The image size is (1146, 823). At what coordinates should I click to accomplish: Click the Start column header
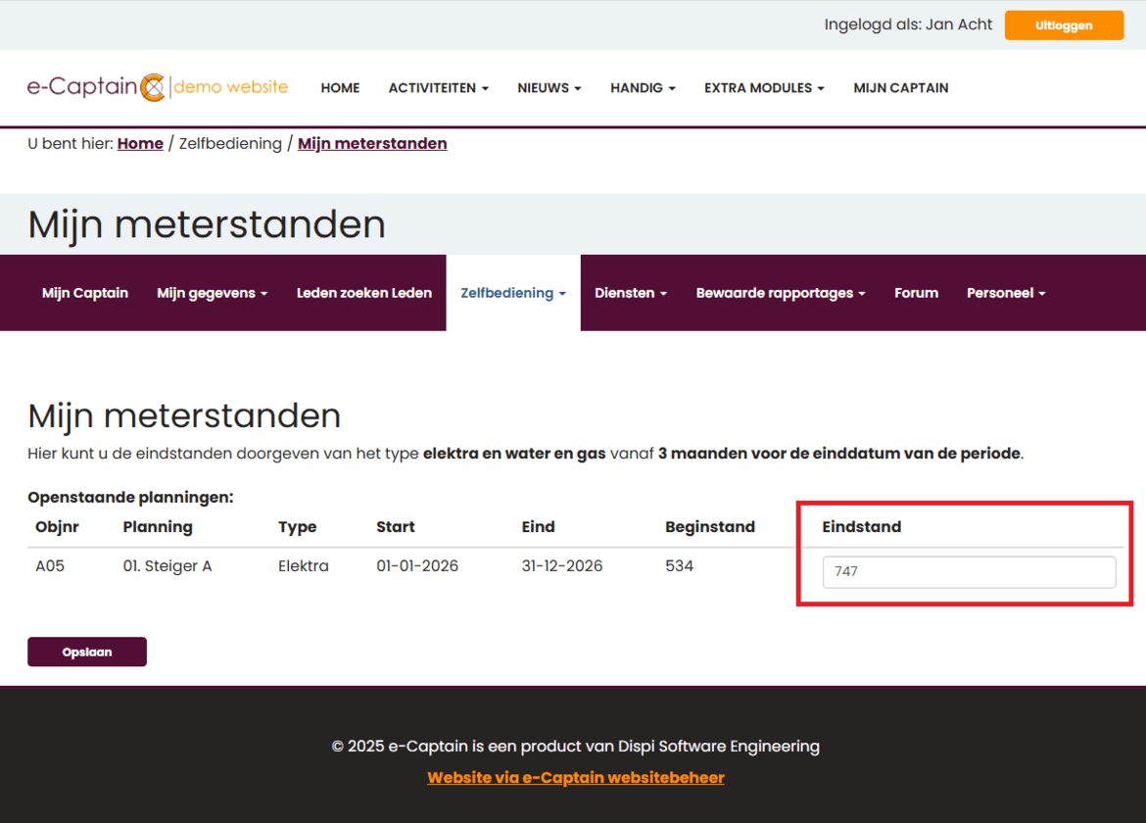[396, 527]
